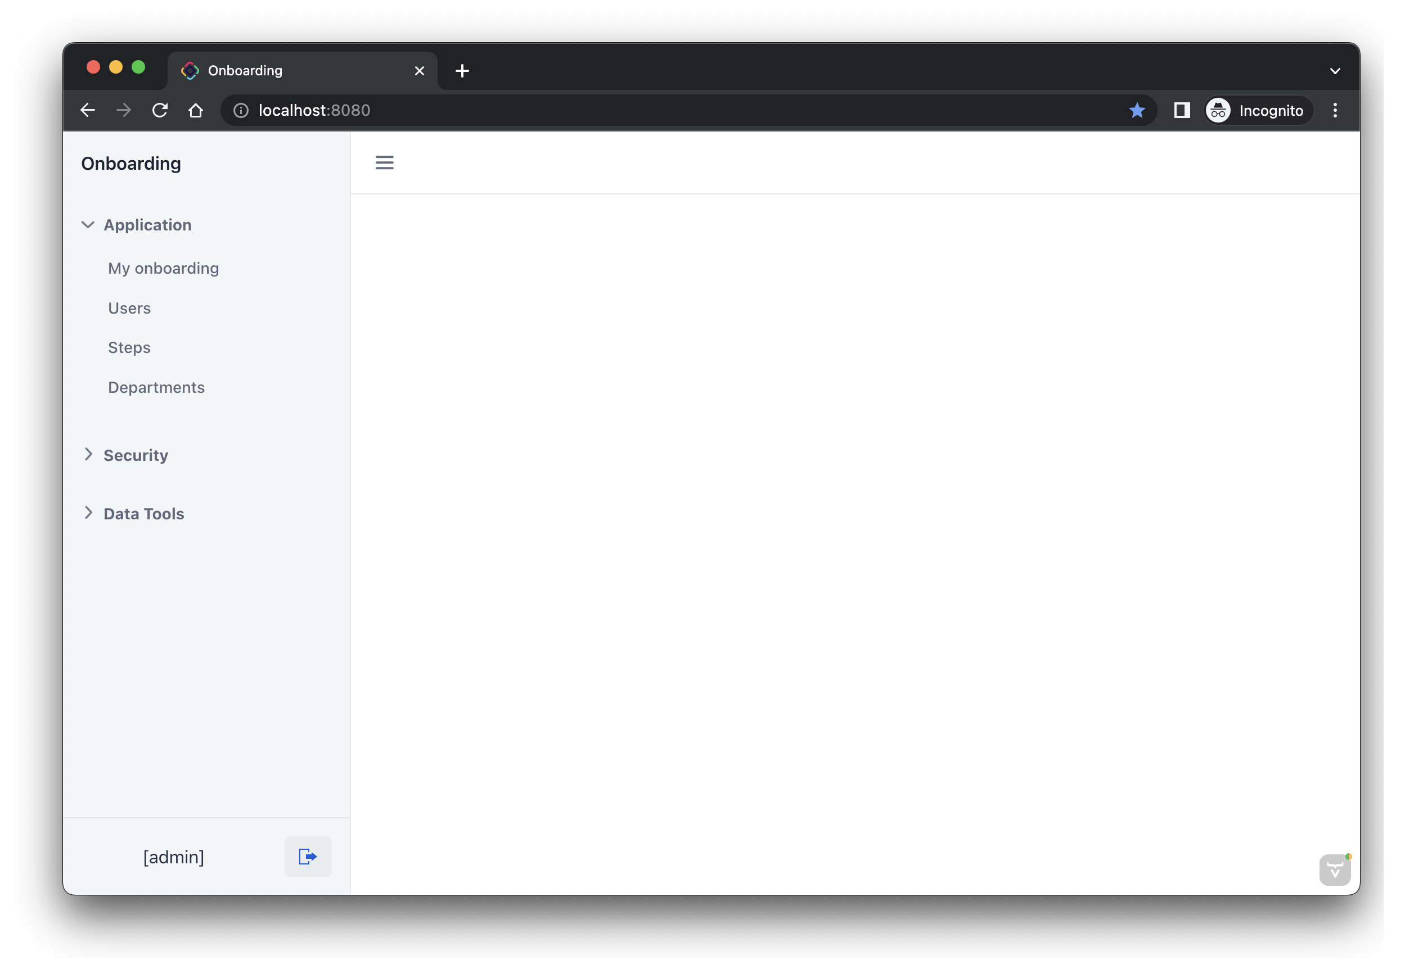Expand the Security menu section

point(135,455)
